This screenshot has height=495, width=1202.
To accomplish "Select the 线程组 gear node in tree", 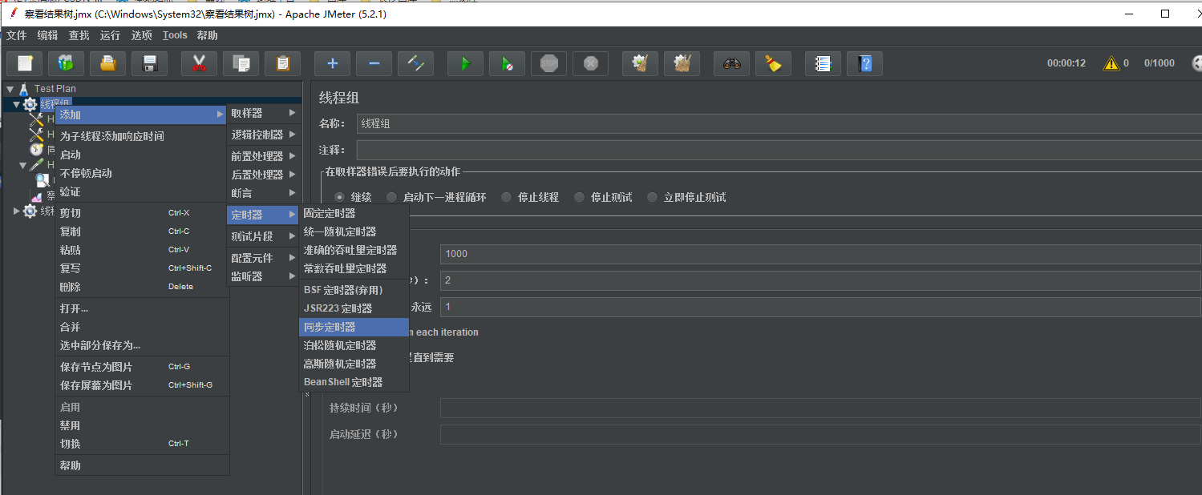I will 47,104.
